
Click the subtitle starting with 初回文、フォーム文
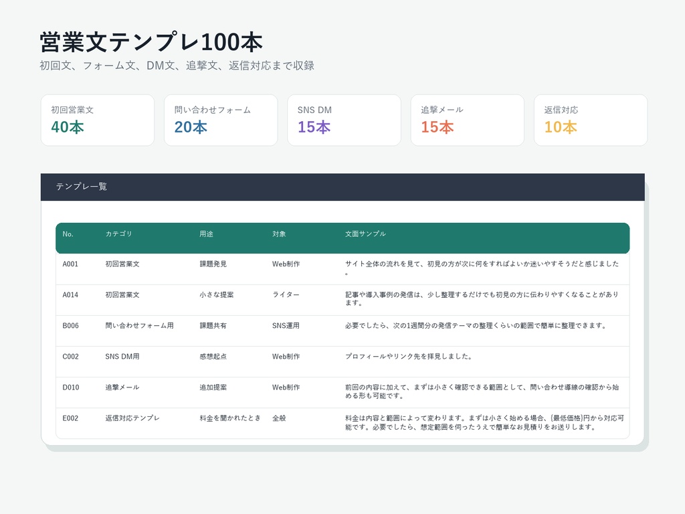pos(177,66)
